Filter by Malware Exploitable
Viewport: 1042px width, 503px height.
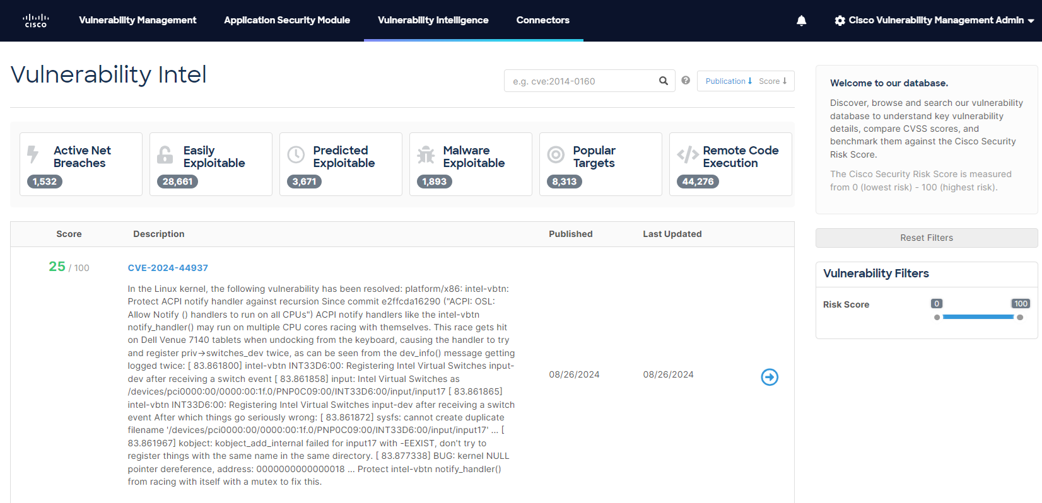tap(471, 164)
